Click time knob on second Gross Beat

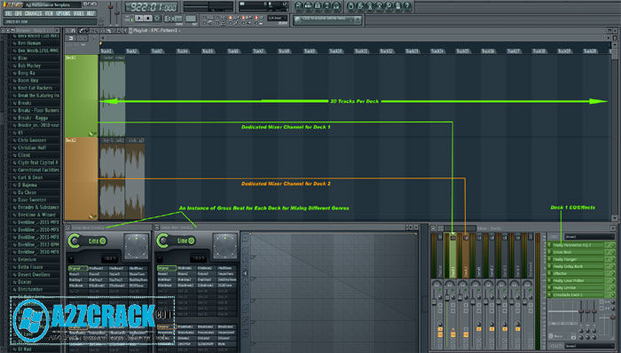coord(162,240)
